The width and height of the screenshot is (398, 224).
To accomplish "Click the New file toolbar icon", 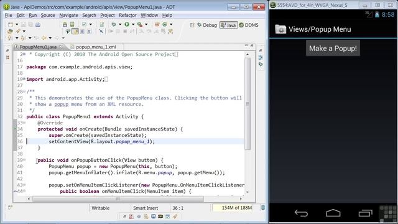I will [x=11, y=25].
